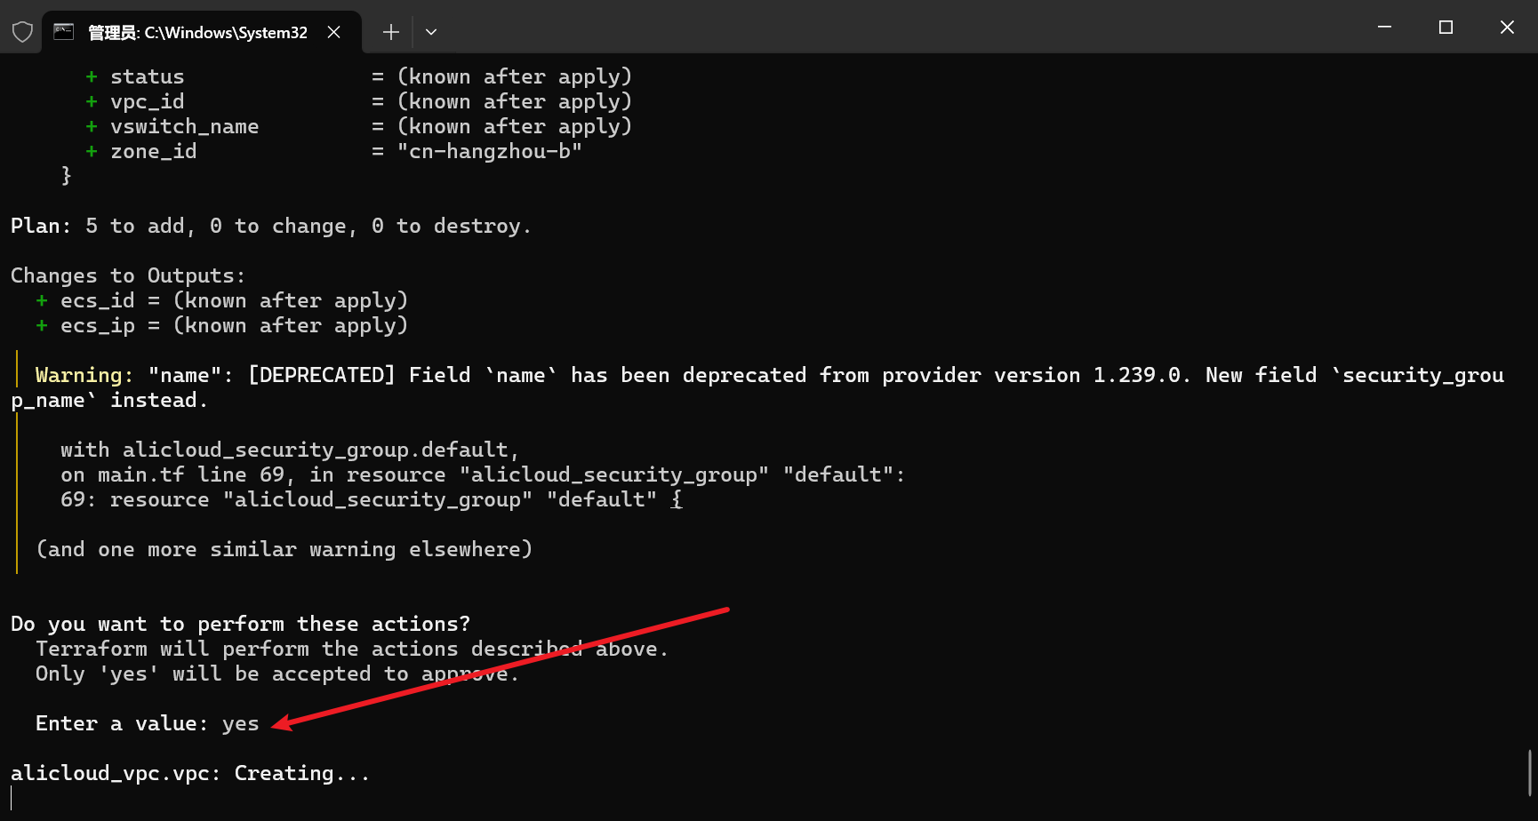Click the 'main.tf line 69' reference text

click(x=191, y=475)
